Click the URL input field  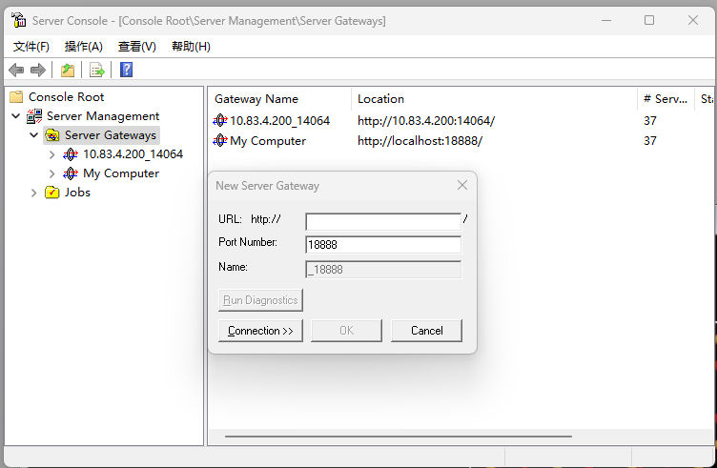[x=382, y=221]
